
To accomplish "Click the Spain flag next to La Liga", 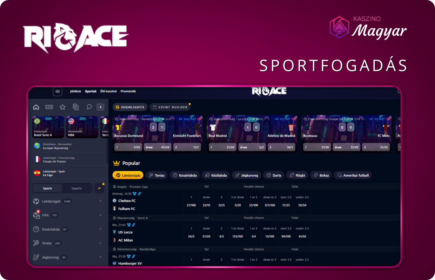I will tap(37, 173).
